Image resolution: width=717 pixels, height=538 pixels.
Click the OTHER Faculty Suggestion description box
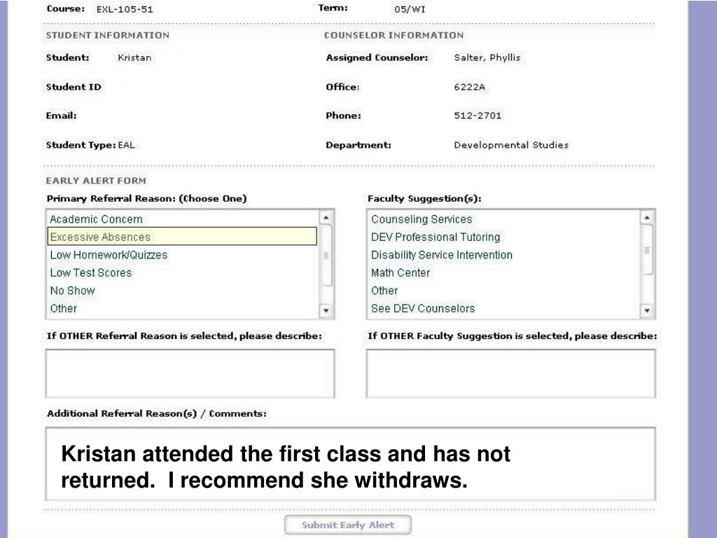510,373
